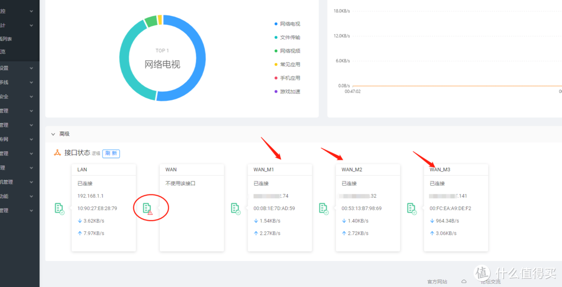Image resolution: width=562 pixels, height=287 pixels.
Task: Click the LAN download arrow icon
Action: pos(80,221)
